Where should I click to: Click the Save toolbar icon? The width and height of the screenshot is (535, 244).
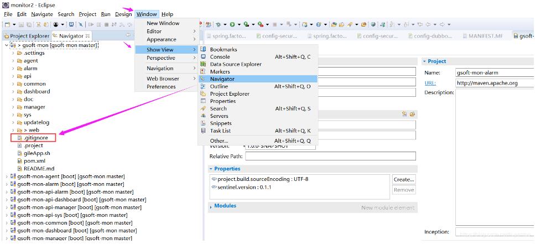tap(21, 24)
